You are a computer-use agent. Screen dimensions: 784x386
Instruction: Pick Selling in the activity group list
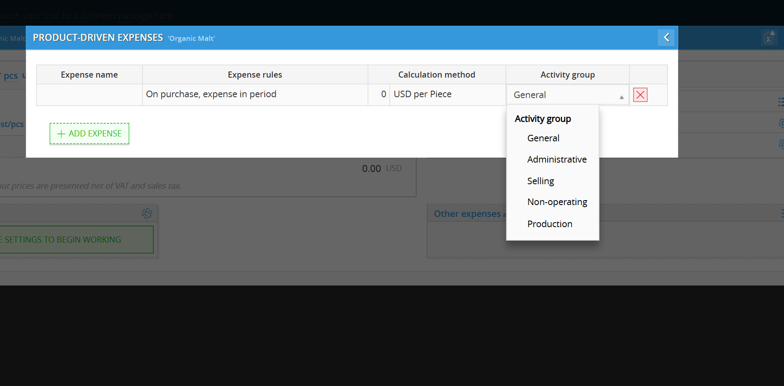coord(540,181)
